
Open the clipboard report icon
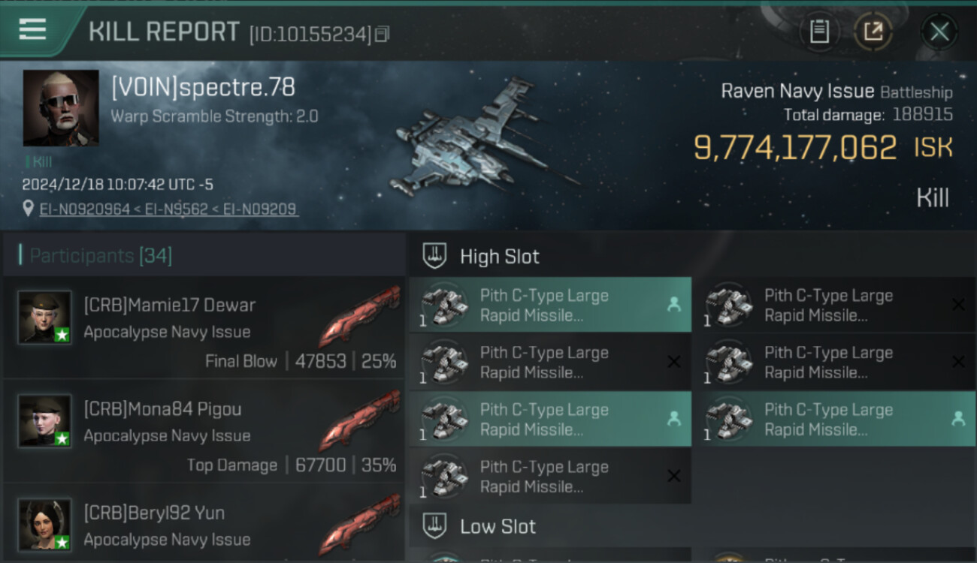click(x=819, y=32)
